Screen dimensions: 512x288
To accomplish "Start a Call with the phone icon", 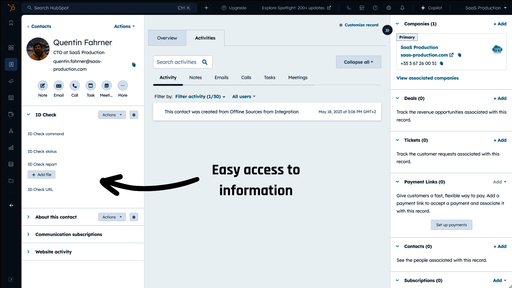I will click(x=75, y=86).
